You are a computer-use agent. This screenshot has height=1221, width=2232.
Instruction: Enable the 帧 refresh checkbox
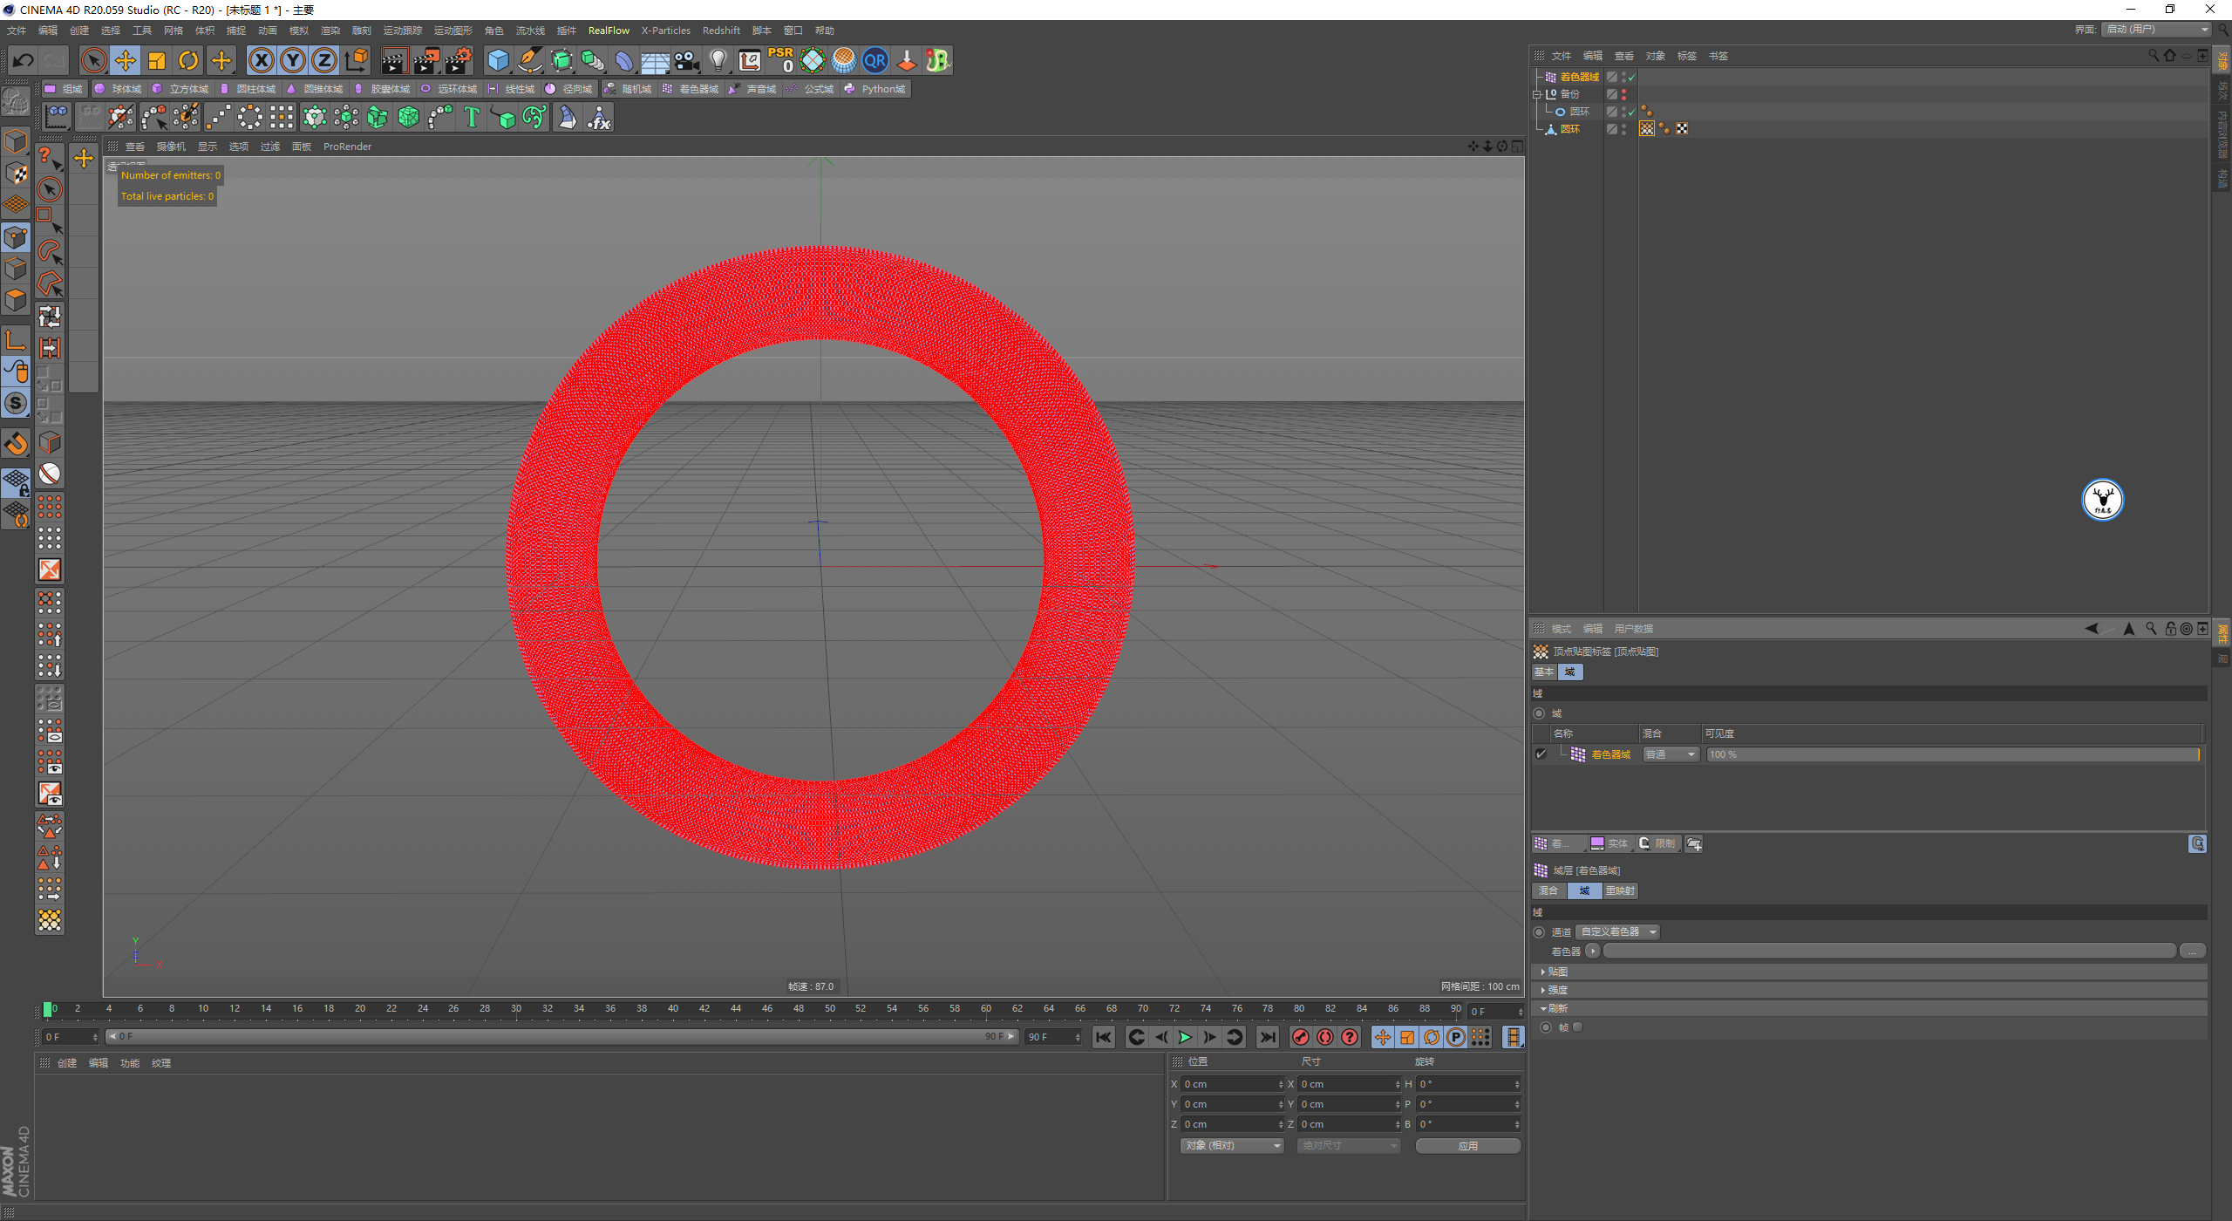pos(1577,1027)
